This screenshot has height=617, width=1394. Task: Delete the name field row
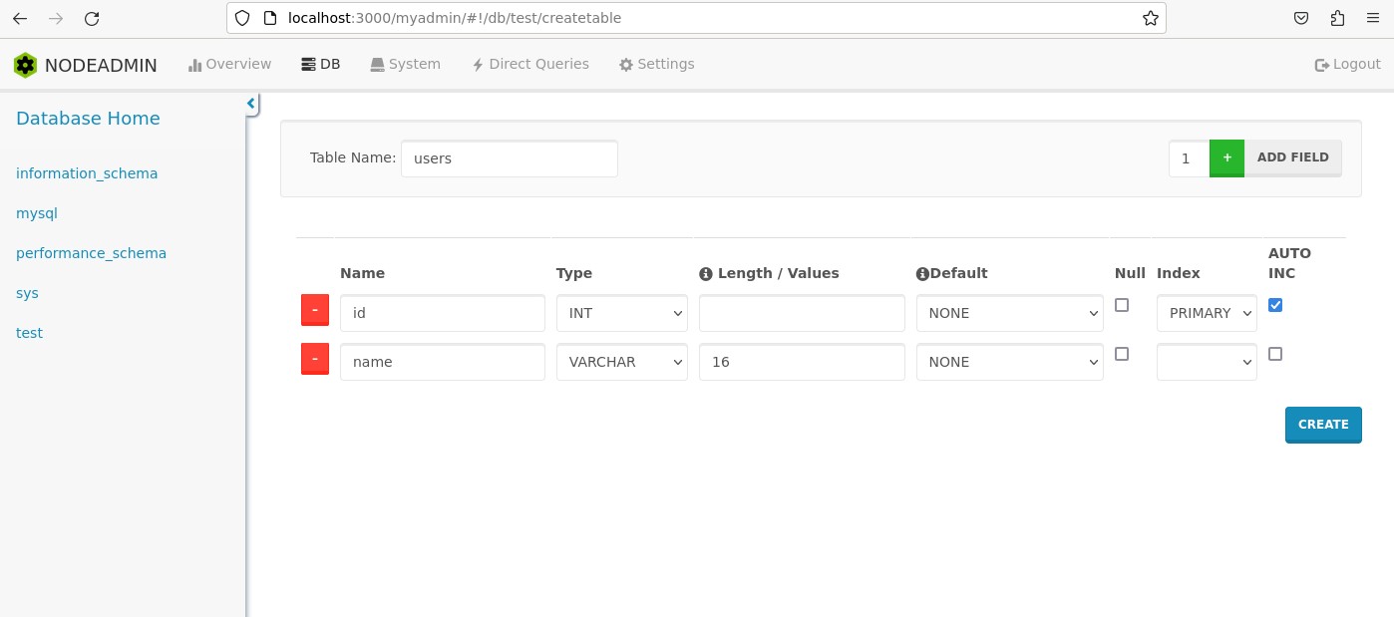pos(314,360)
